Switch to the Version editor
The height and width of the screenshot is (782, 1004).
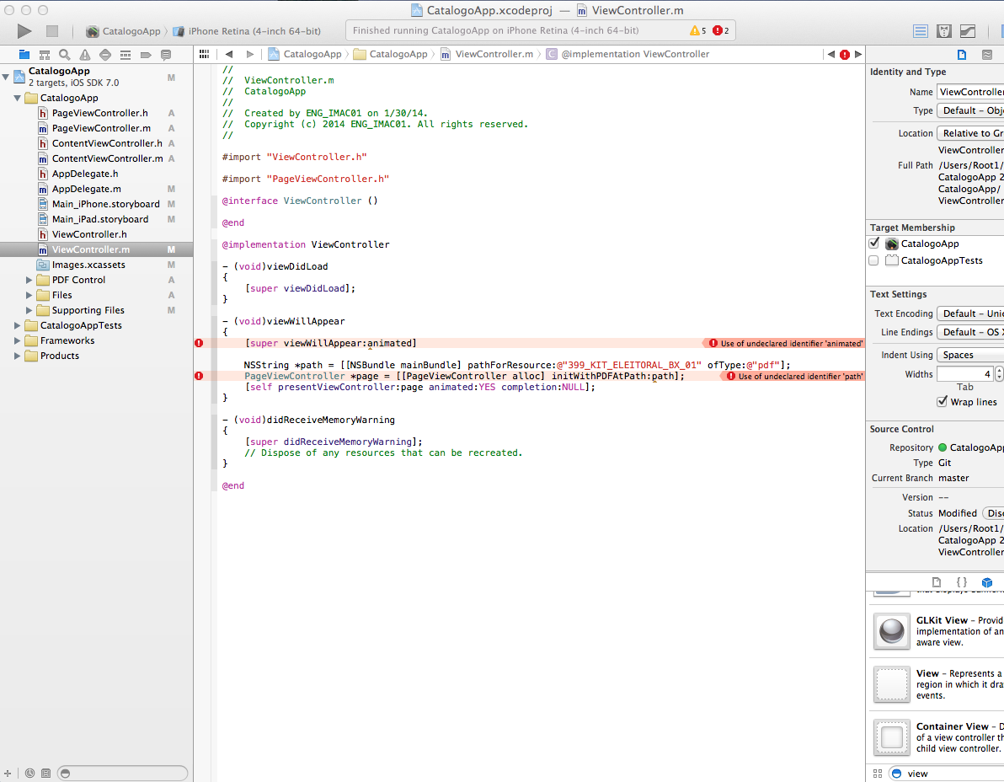point(968,31)
